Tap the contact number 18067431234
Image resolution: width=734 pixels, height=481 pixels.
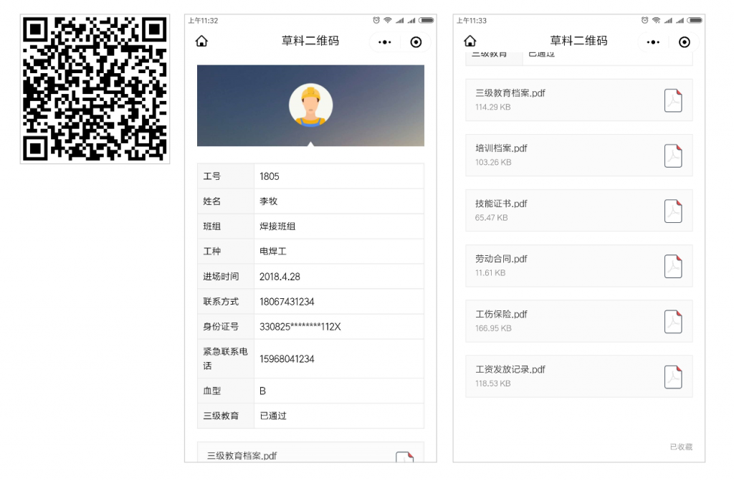[x=287, y=302]
